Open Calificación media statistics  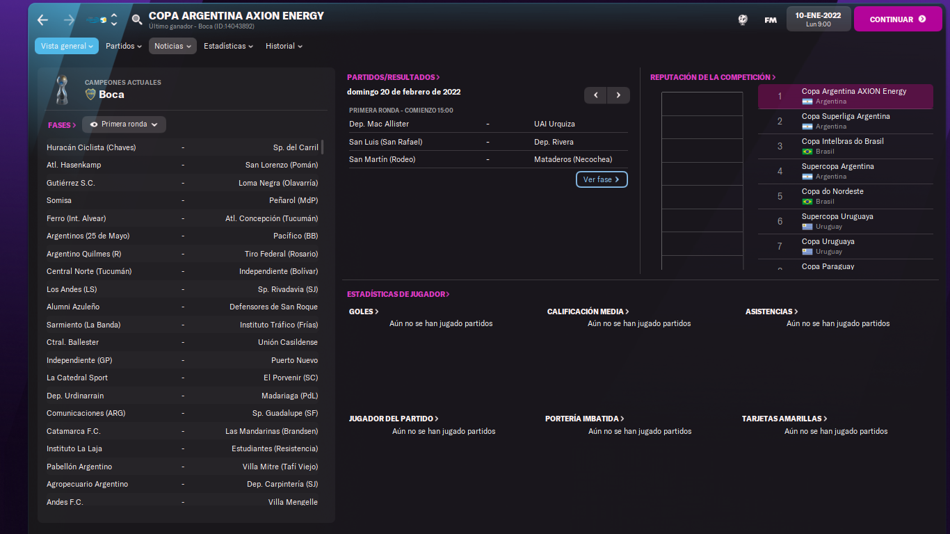point(588,311)
